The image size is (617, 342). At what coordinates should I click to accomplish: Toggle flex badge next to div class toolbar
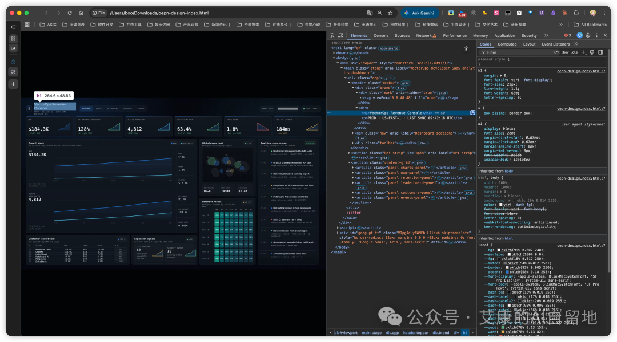point(423,143)
